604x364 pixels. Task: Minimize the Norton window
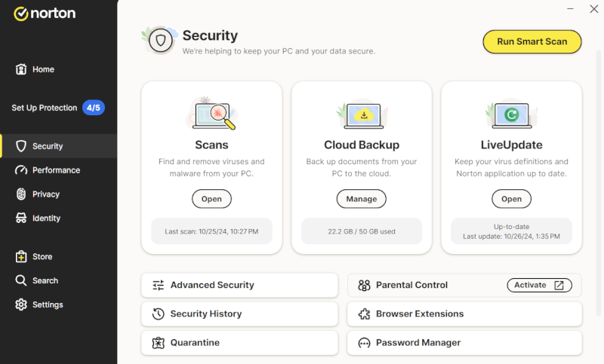tap(571, 8)
